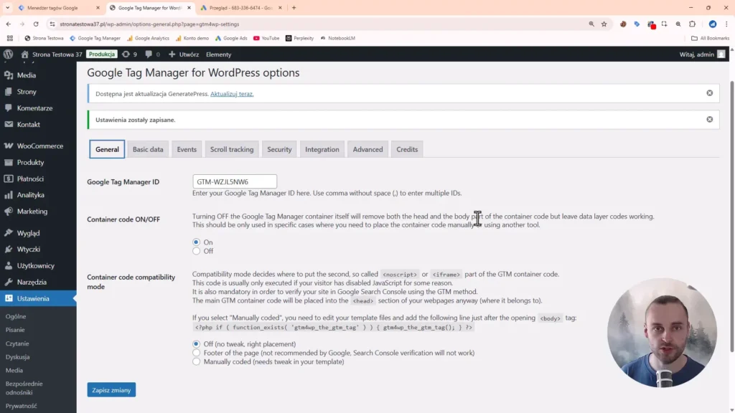Click Google Tag Manager ID field
735x413 pixels.
tap(235, 181)
